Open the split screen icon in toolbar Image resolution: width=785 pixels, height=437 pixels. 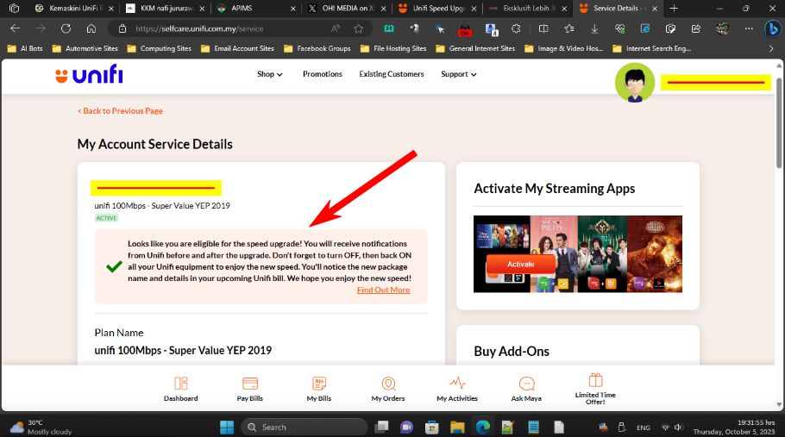coord(543,28)
